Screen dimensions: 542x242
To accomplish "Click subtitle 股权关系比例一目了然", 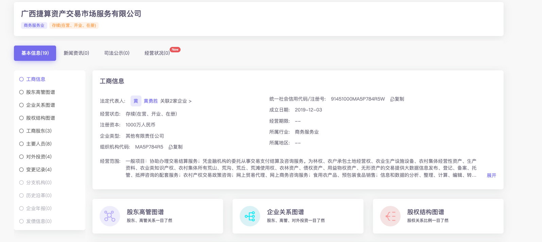I will pyautogui.click(x=428, y=221).
